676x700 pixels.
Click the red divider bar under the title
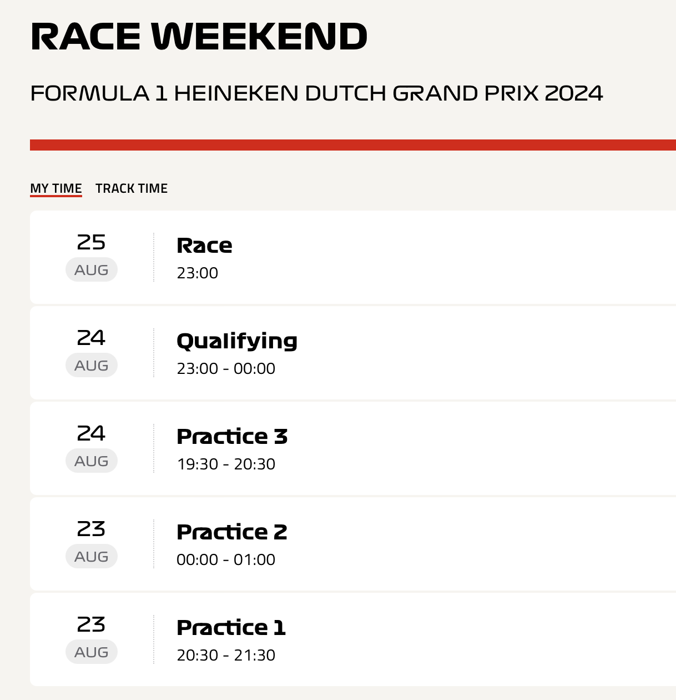[353, 145]
